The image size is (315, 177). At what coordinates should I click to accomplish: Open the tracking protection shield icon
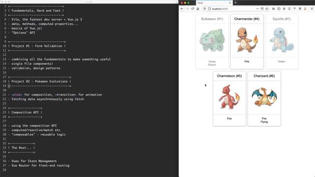205,9
